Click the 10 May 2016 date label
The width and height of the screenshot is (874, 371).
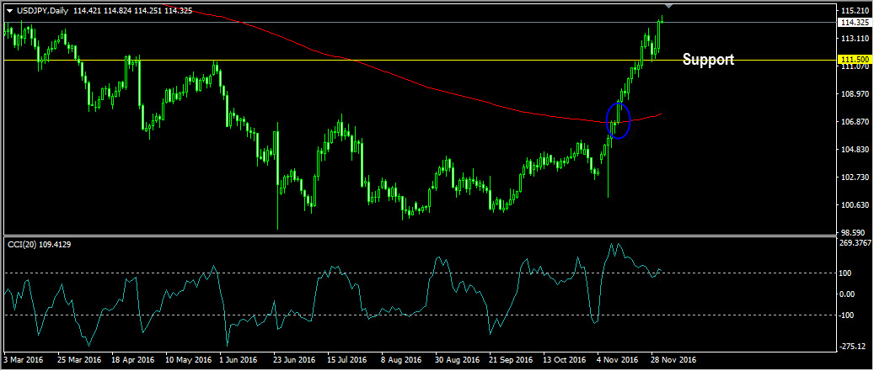188,360
